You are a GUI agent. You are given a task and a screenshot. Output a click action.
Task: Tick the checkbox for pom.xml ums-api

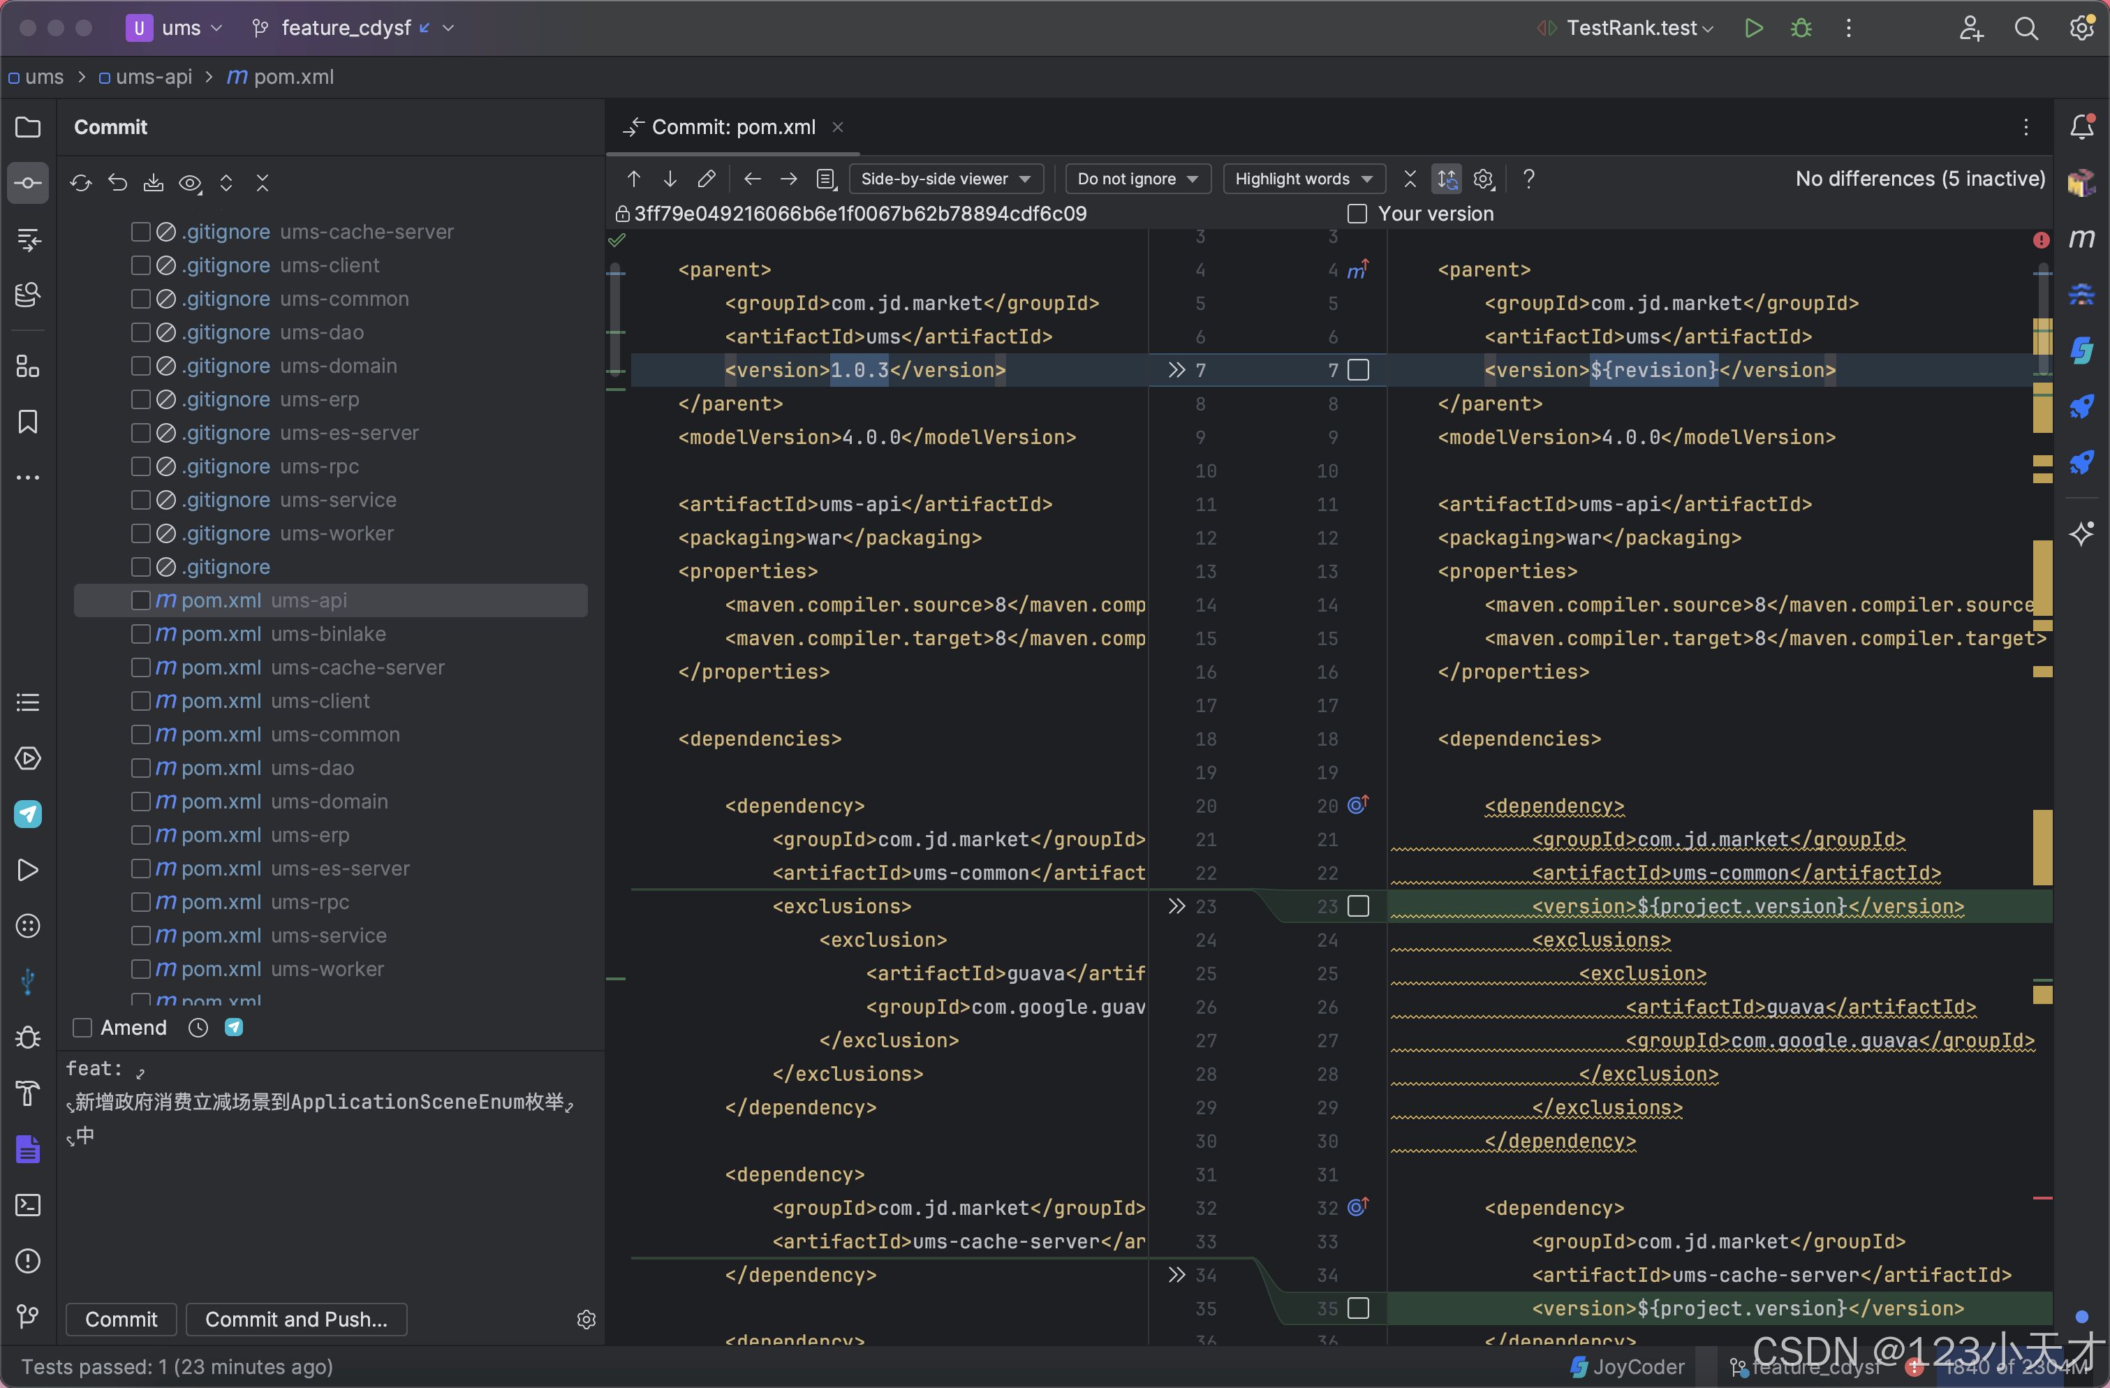140,600
